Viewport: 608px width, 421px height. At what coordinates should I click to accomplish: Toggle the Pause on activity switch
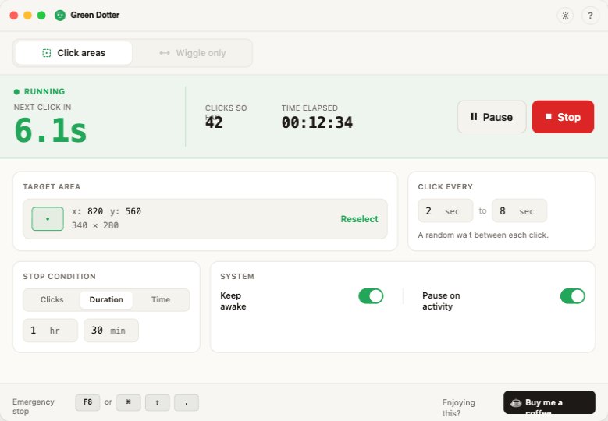pos(573,296)
